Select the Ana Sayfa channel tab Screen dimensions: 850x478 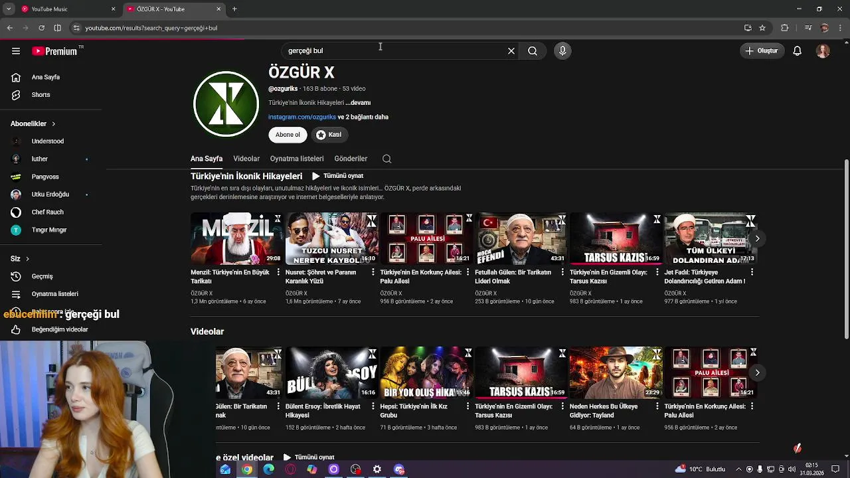pyautogui.click(x=207, y=159)
